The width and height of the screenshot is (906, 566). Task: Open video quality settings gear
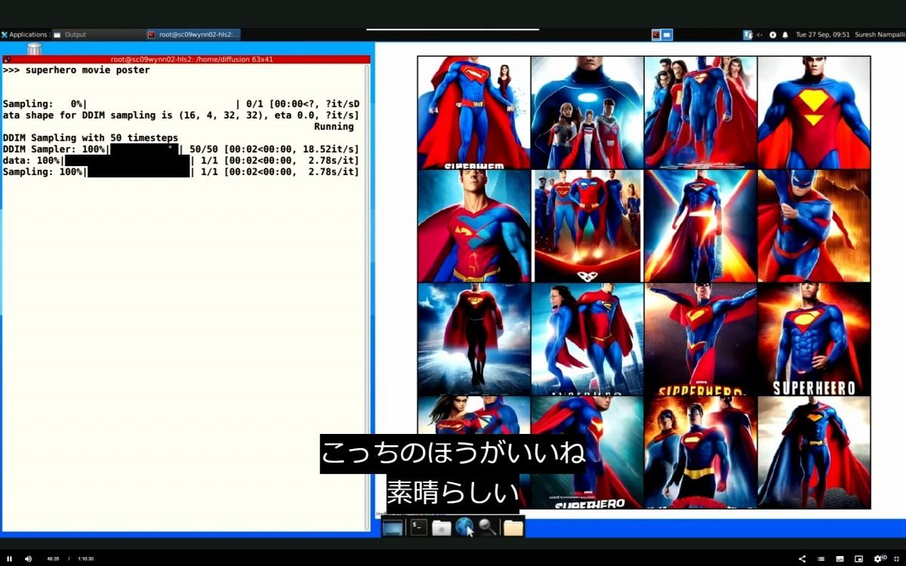pyautogui.click(x=879, y=558)
